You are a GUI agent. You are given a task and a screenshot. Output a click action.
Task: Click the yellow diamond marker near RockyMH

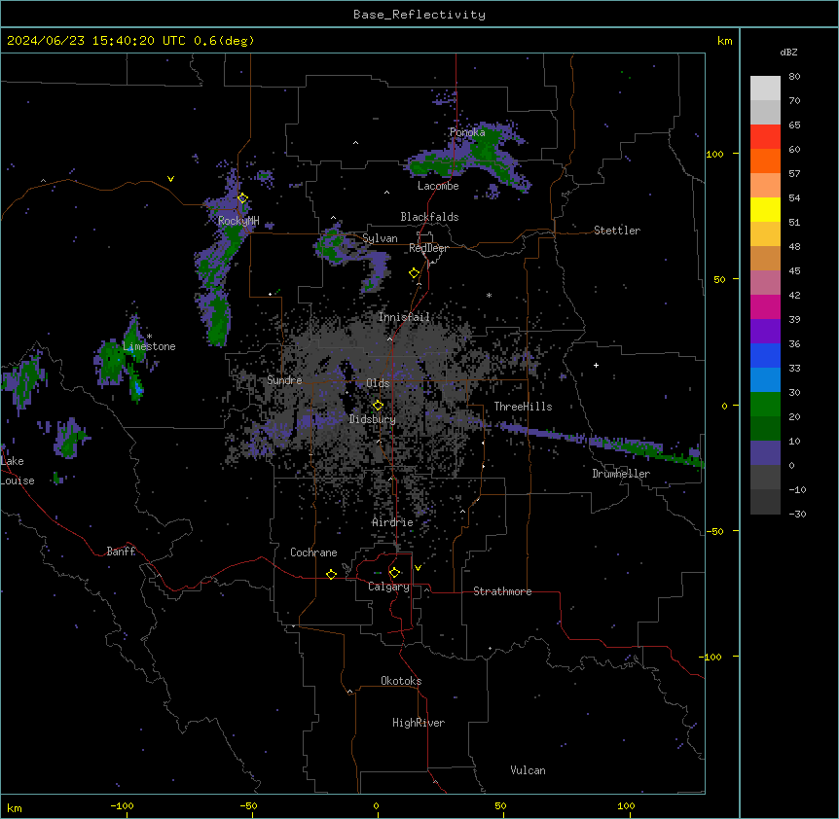242,198
